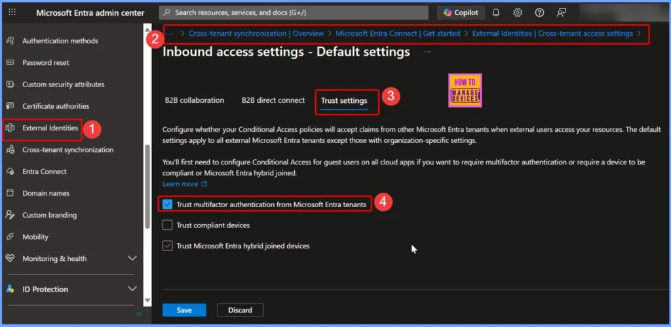This screenshot has height=327, width=671.
Task: Switch to the B2B collaboration tab
Action: tap(194, 100)
